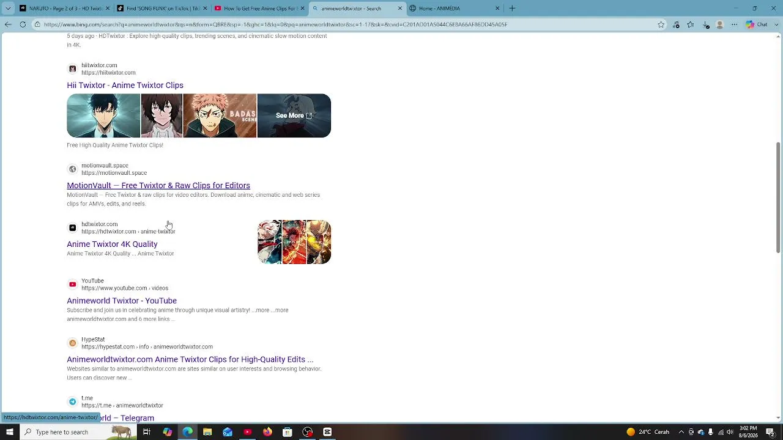The width and height of the screenshot is (783, 440).
Task: Click the https://hiitwixtor.com URL text
Action: 108,73
